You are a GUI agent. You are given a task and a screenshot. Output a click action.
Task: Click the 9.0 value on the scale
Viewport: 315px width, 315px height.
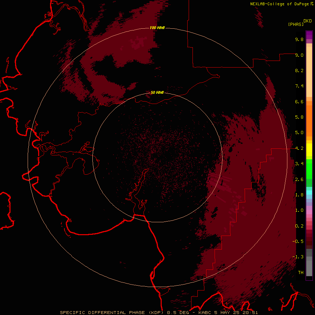(x=299, y=55)
